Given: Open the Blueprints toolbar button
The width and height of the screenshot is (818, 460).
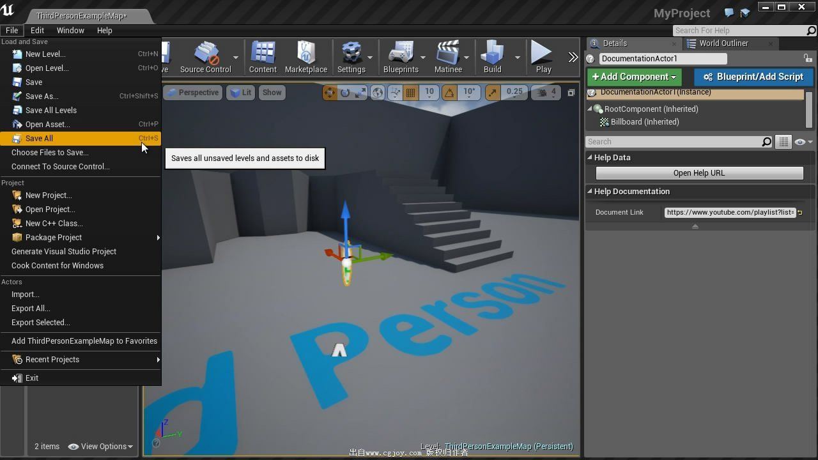Looking at the screenshot, I should tap(401, 57).
